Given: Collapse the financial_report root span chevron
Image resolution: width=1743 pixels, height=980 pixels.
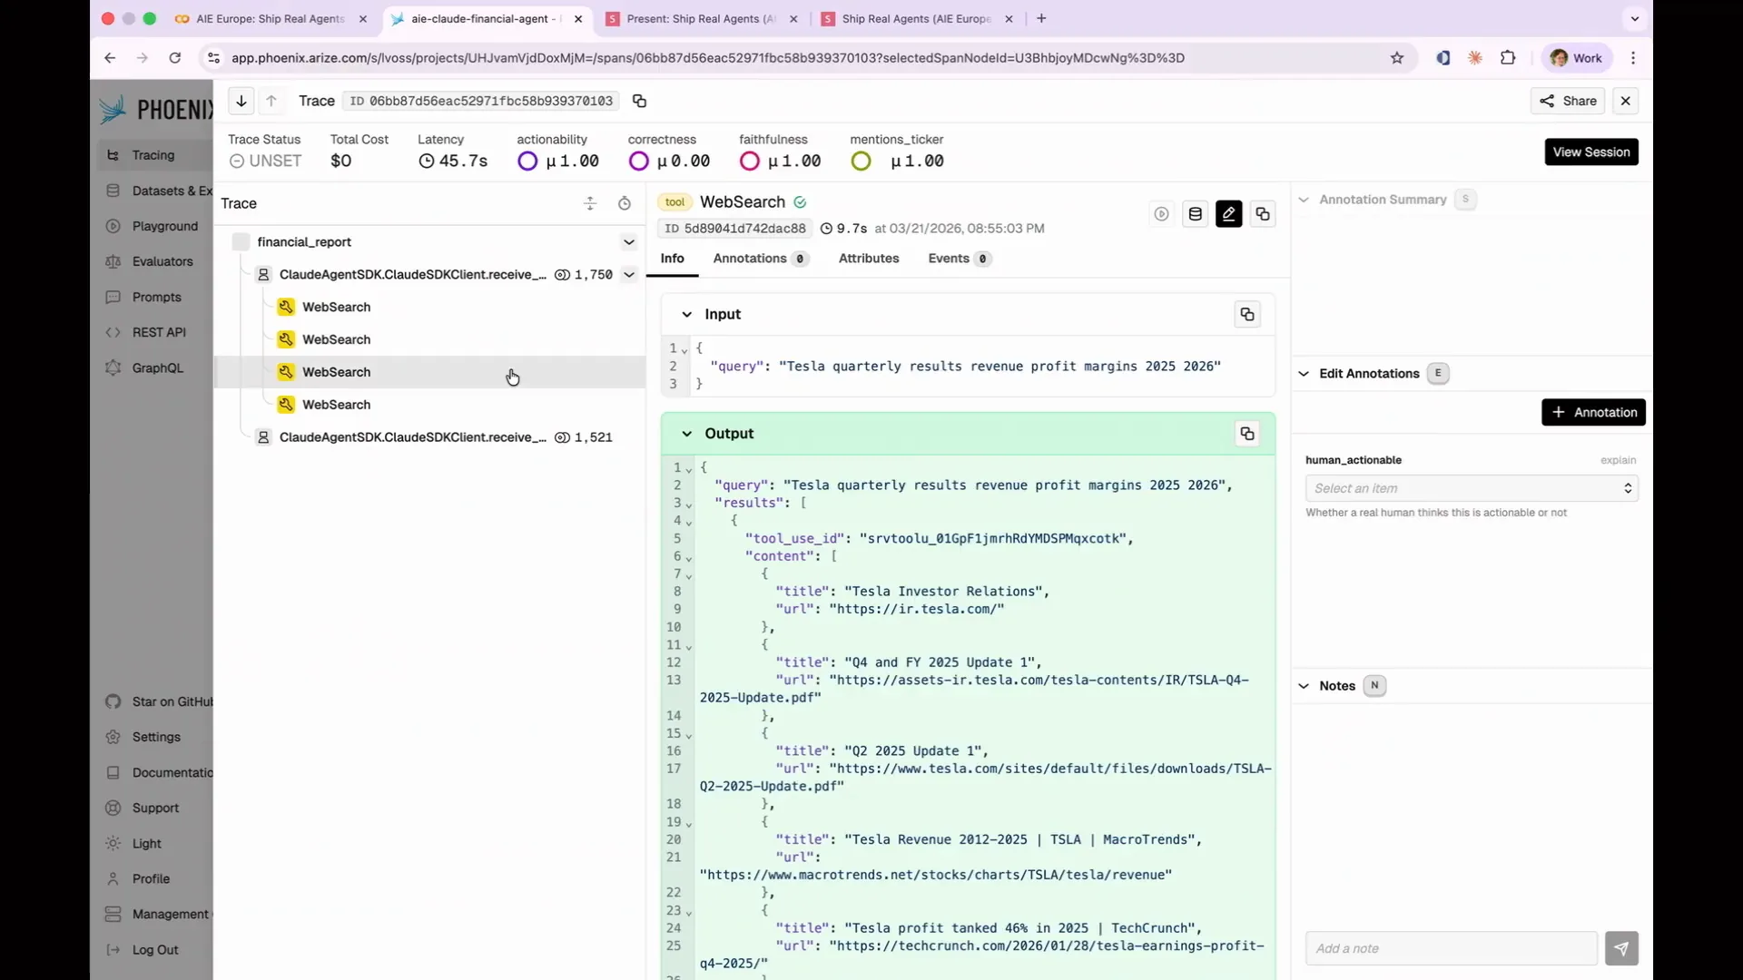Looking at the screenshot, I should 628,242.
